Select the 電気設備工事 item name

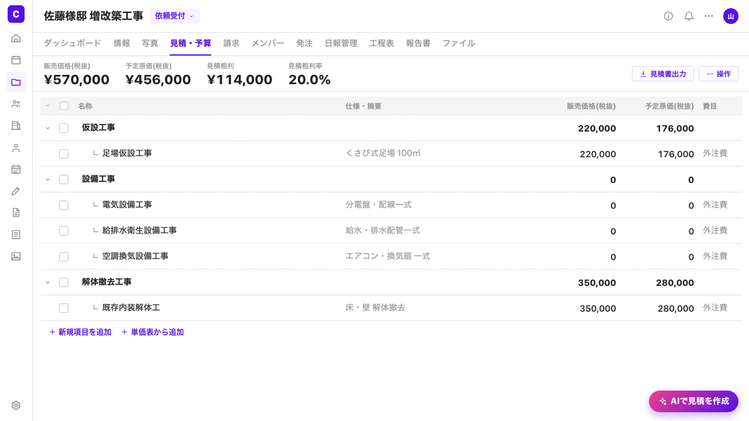(x=127, y=205)
